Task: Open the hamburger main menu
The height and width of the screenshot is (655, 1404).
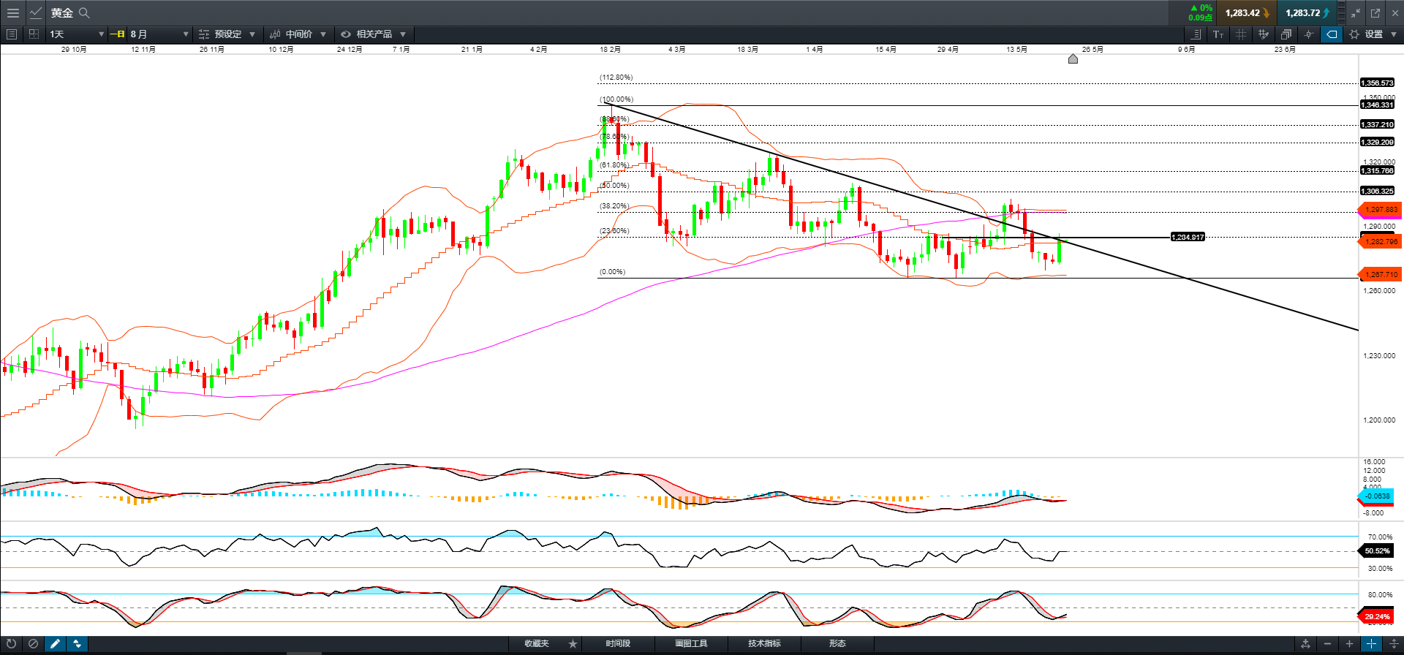Action: [12, 12]
